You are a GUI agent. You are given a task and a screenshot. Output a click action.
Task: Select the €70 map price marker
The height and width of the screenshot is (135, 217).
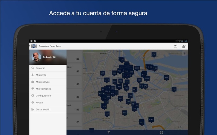coord(154,55)
